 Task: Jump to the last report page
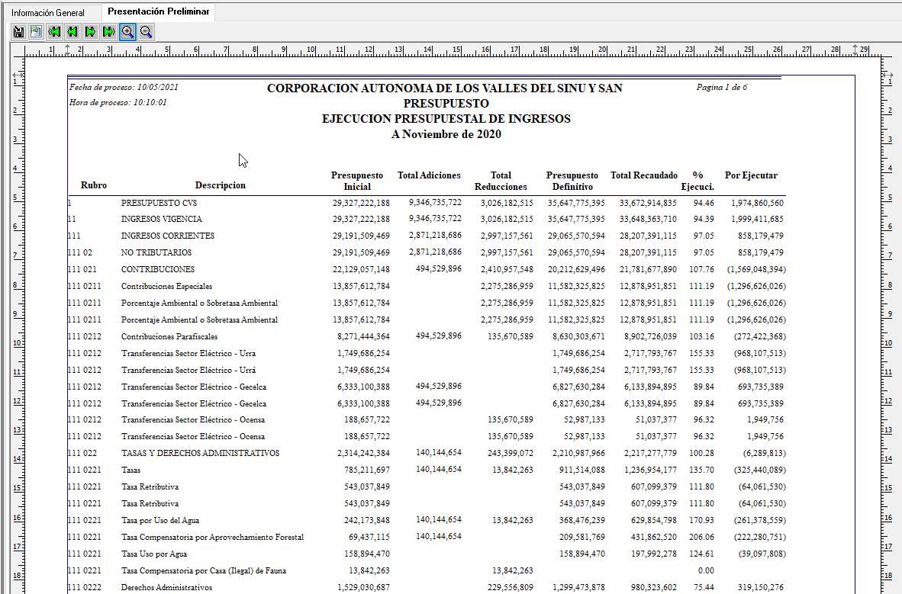pos(109,31)
